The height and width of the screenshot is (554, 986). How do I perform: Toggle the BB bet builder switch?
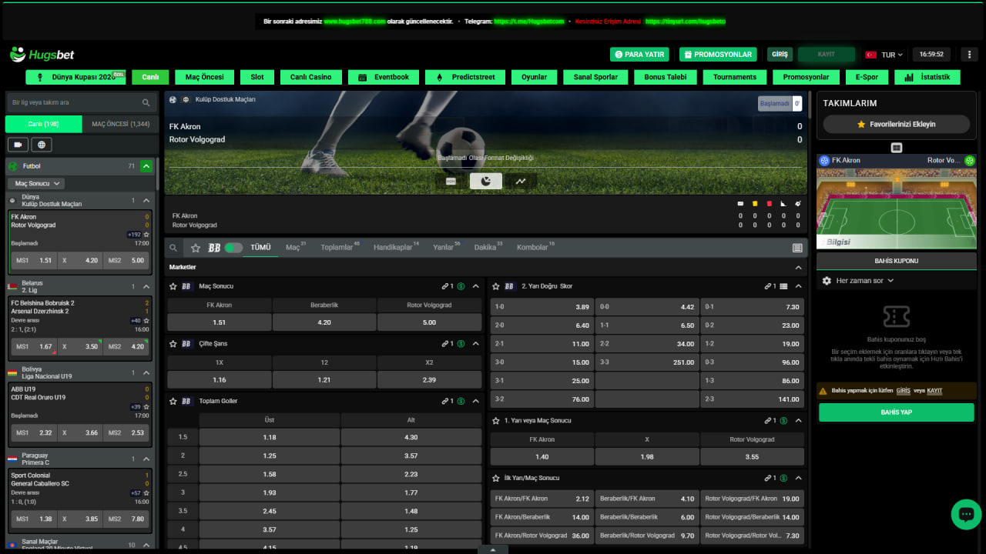pyautogui.click(x=233, y=248)
